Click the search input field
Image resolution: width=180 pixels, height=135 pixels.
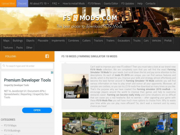click(27, 66)
